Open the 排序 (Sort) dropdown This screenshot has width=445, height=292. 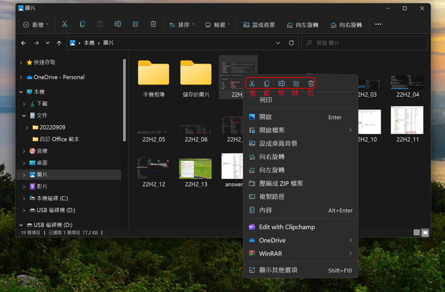[182, 25]
